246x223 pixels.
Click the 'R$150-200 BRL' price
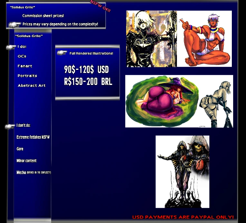[88, 81]
